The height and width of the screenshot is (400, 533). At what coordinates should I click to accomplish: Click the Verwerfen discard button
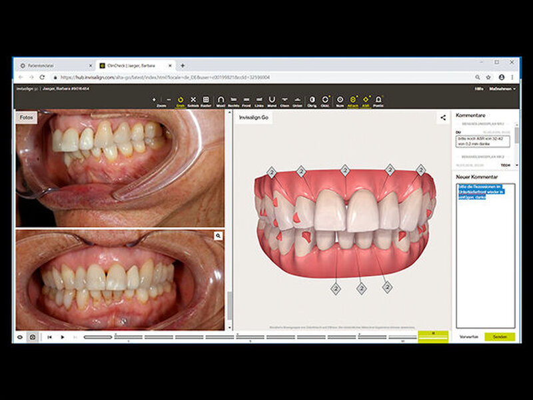(469, 337)
